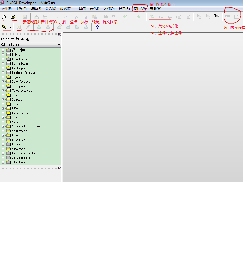The image size is (246, 280).
Task: Open the 工具(T) menu
Action: (81, 9)
